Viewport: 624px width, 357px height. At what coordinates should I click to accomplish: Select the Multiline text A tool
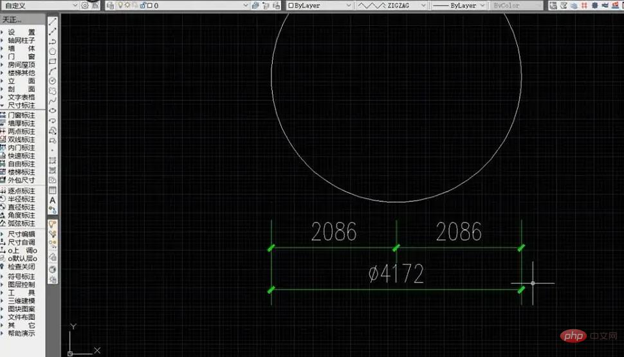click(x=52, y=200)
